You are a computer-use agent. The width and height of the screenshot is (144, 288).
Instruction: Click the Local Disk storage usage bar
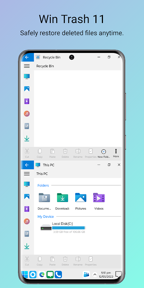pos(69,228)
